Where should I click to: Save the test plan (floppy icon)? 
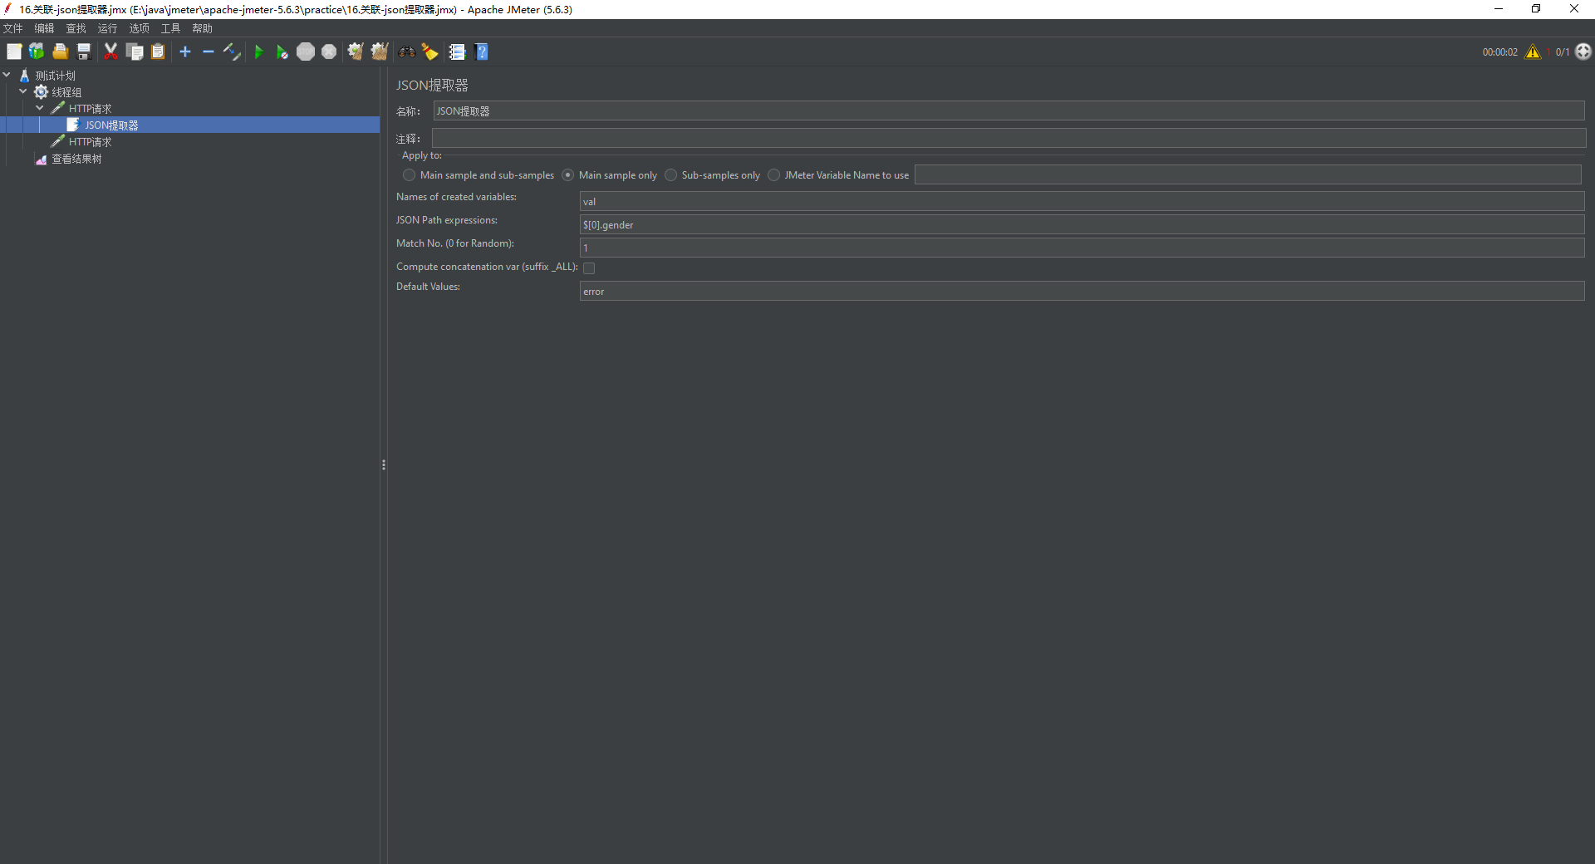pyautogui.click(x=84, y=52)
